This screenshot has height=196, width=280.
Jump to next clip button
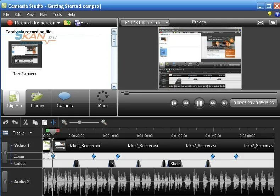tap(224, 103)
